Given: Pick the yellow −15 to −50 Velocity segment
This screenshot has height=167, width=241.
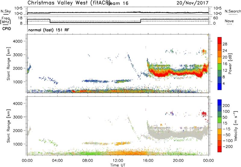Looking at the screenshot, I should point(220,132).
